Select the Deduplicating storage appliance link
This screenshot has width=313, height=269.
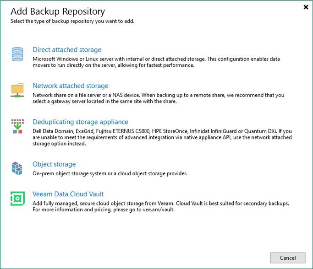coord(81,122)
